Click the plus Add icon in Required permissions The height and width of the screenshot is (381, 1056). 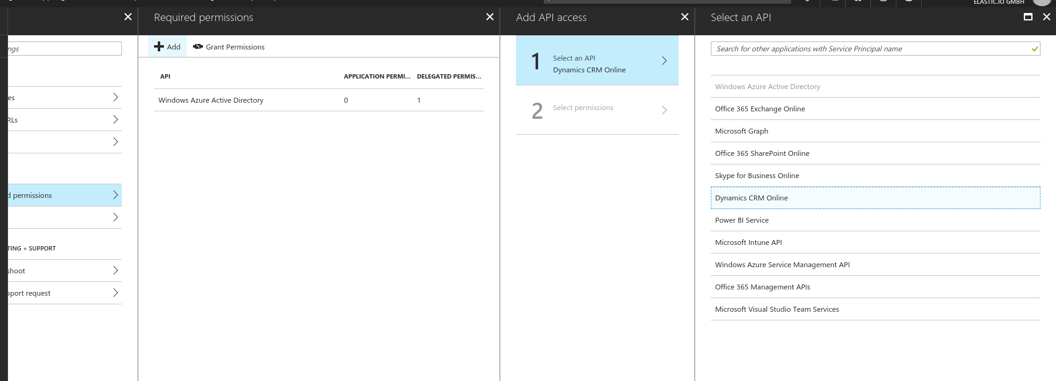pos(159,46)
